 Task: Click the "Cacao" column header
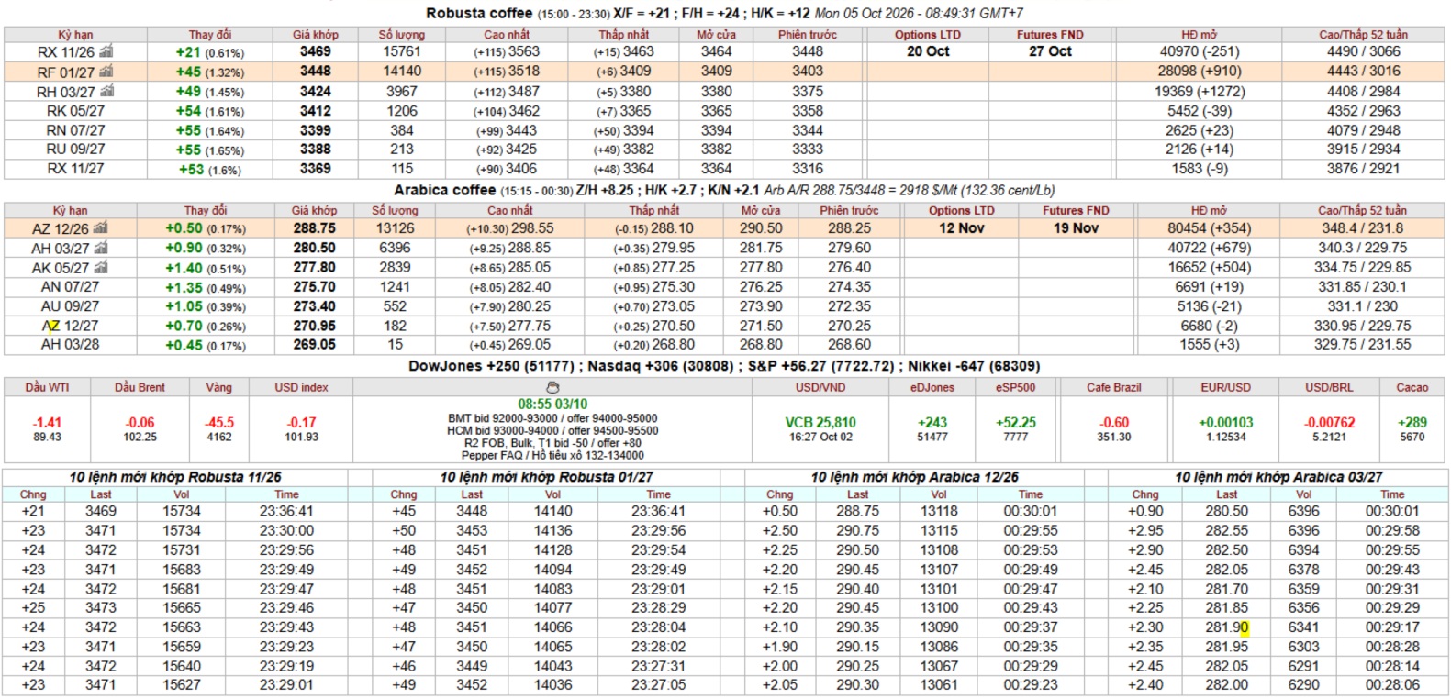pyautogui.click(x=1412, y=388)
